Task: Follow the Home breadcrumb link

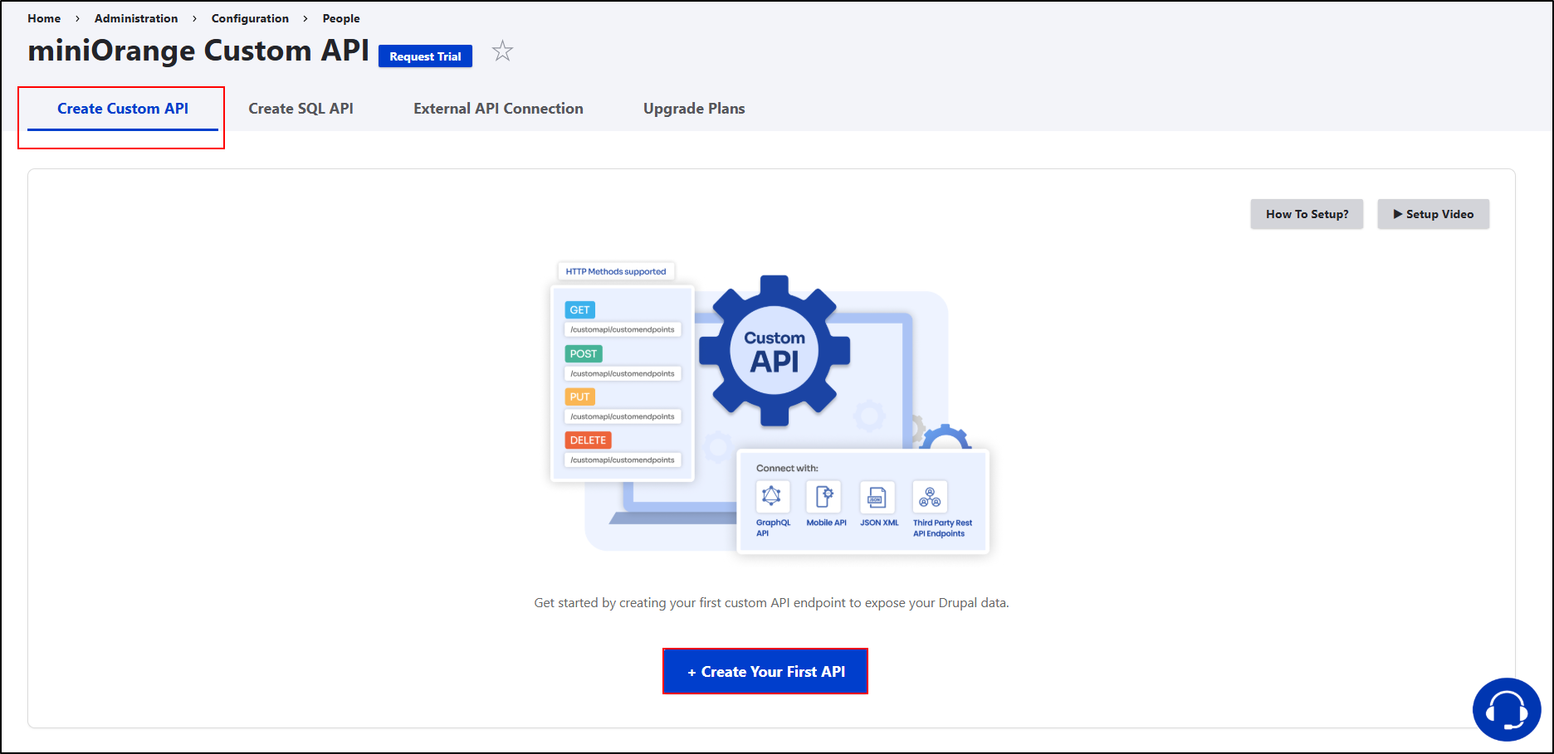Action: 44,18
